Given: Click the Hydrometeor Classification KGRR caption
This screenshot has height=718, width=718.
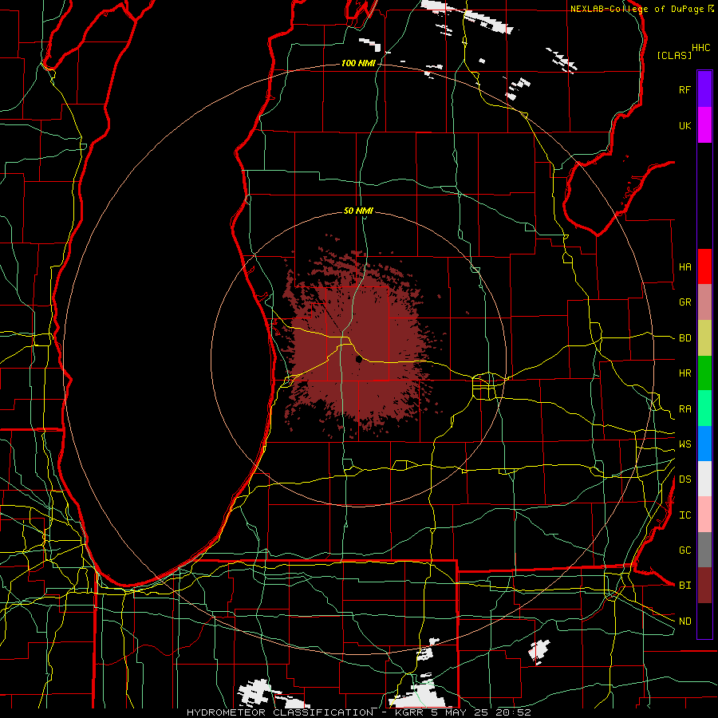Looking at the screenshot, I should point(358,712).
